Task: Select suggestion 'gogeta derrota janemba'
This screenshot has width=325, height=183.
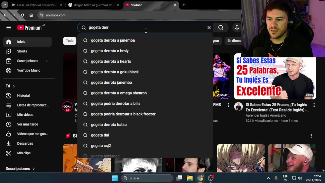Action: click(145, 83)
